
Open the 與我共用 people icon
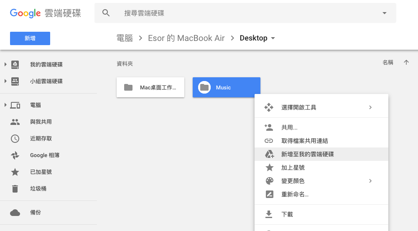click(15, 122)
